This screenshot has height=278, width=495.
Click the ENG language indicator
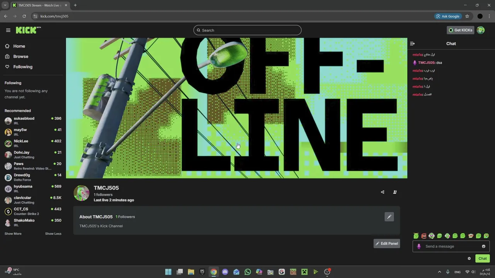click(457, 272)
